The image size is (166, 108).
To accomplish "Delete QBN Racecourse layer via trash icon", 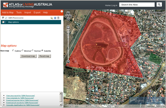I will pos(58,18).
